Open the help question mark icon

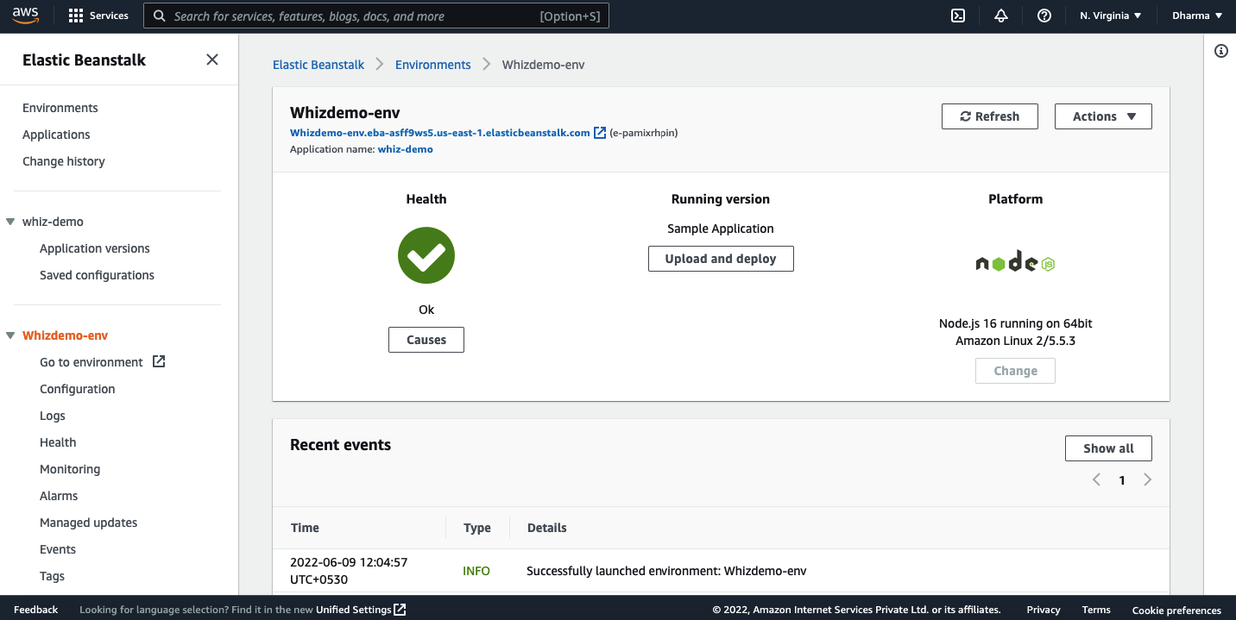1044,16
